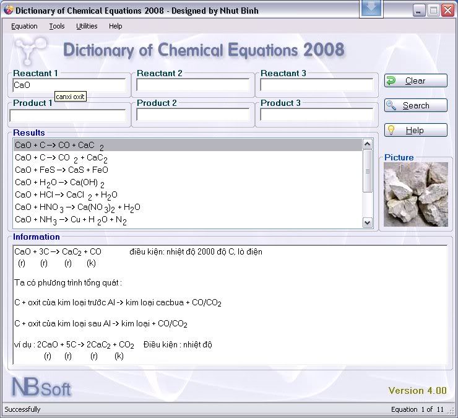Click the 'Equation 1 of 11' status text

click(x=417, y=409)
